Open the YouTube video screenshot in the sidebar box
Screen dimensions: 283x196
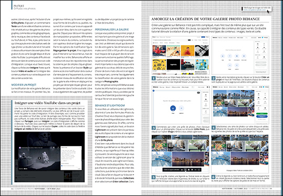49,157
